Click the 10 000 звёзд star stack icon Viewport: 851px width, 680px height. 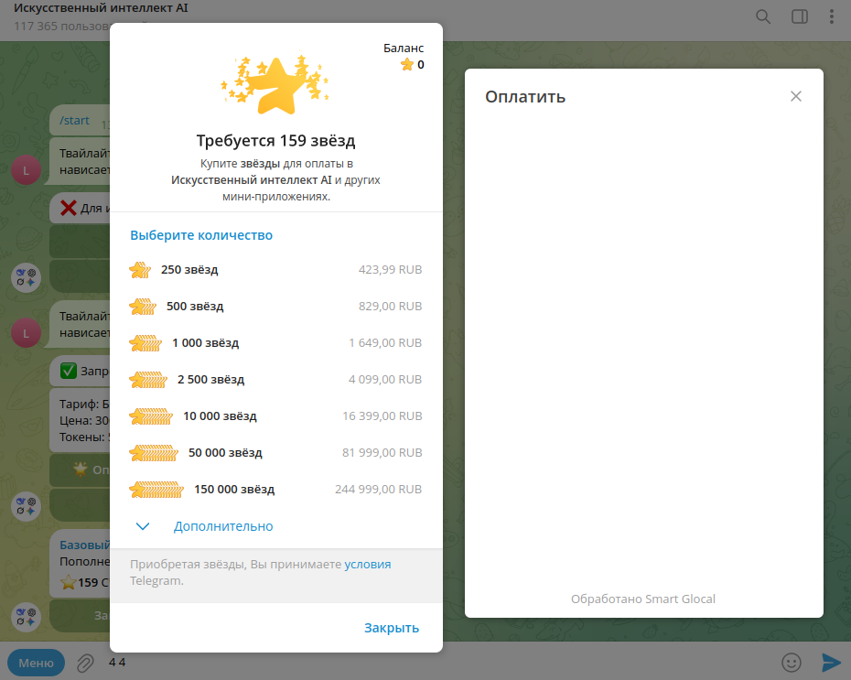click(x=151, y=416)
